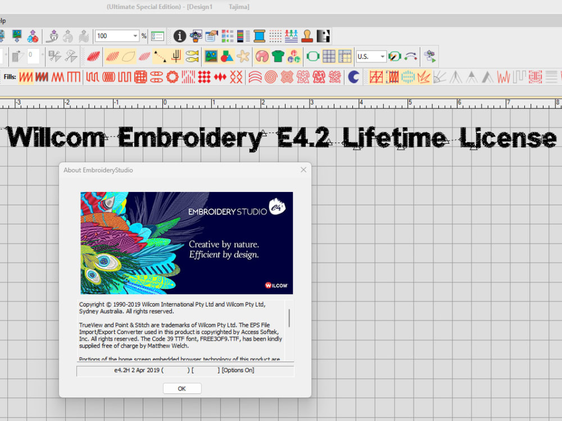Click the rubber stamp icon
Screen dimensions: 562x421
tap(307, 36)
